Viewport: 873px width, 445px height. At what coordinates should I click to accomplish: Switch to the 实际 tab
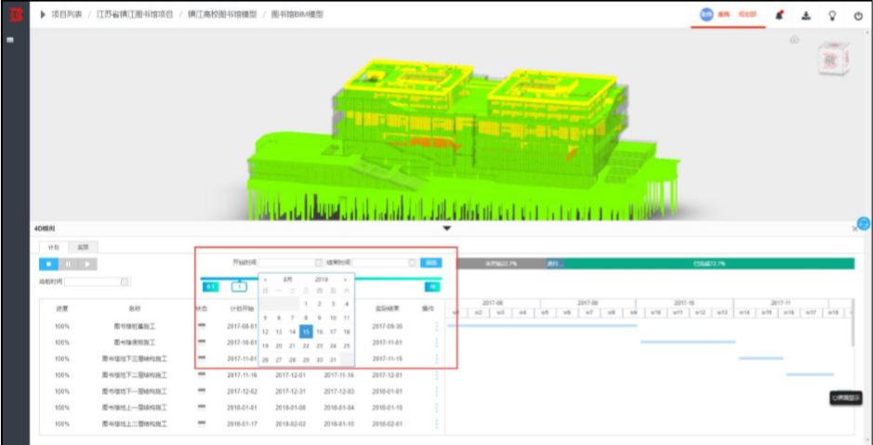pos(83,247)
